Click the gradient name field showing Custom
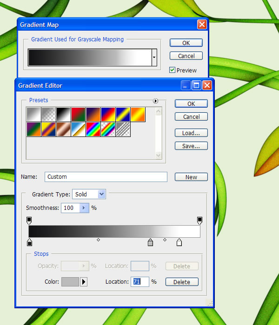The height and width of the screenshot is (325, 279). click(x=106, y=177)
